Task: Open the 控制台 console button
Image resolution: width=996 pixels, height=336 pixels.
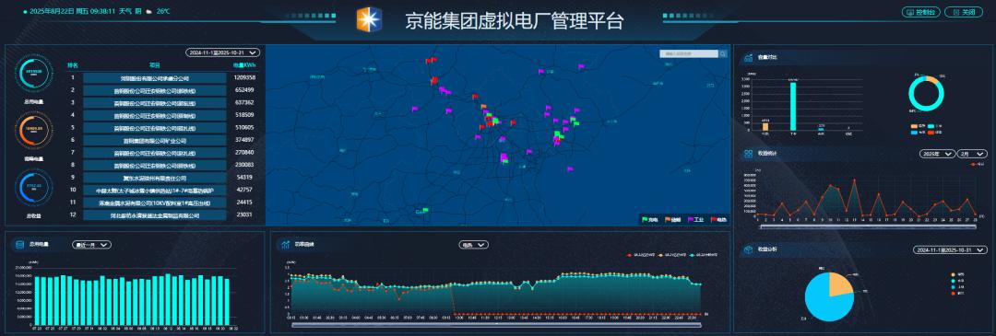Action: pyautogui.click(x=920, y=12)
